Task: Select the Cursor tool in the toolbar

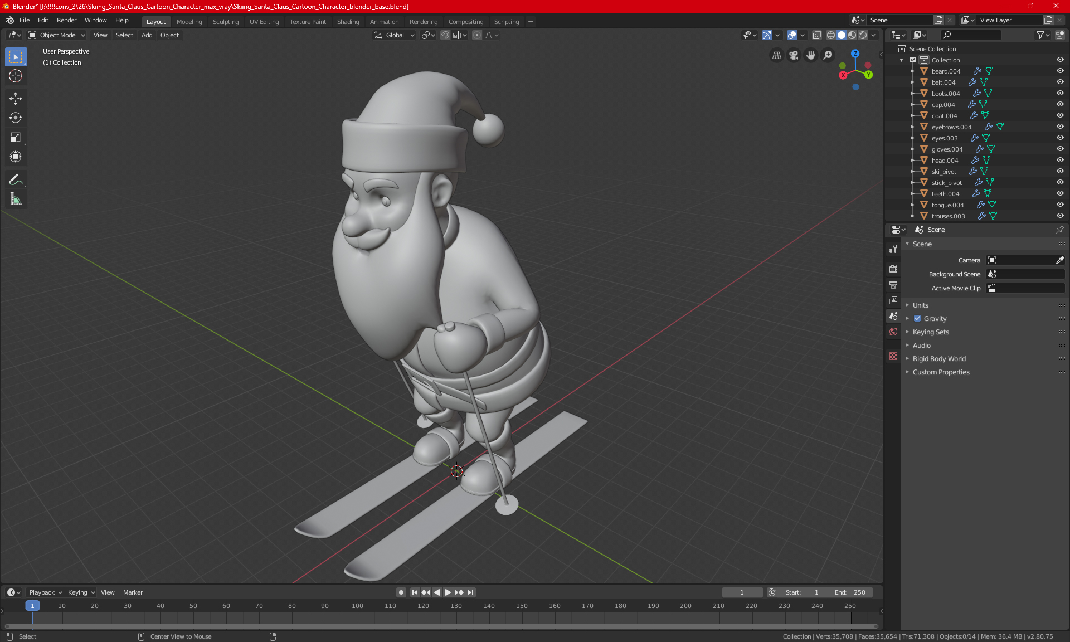Action: coord(16,76)
